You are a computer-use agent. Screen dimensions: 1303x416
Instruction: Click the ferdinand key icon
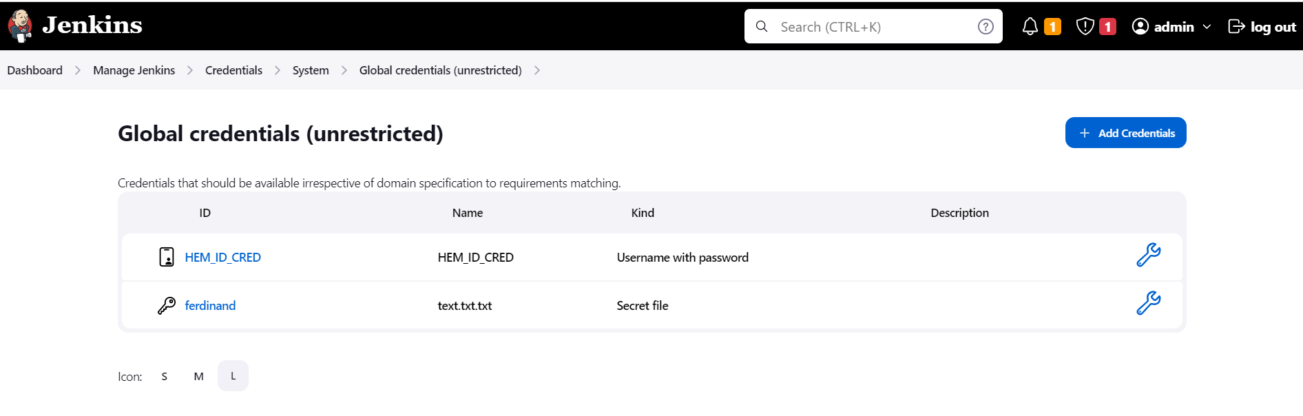coord(167,305)
